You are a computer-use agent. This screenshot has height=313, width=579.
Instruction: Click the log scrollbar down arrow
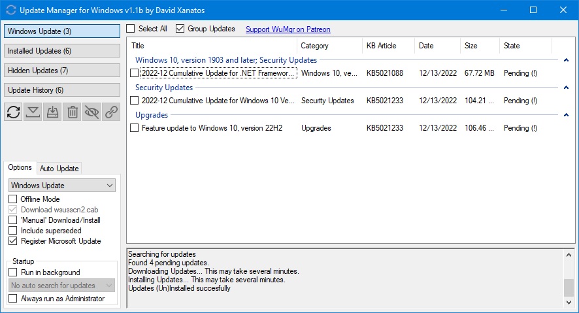point(569,303)
